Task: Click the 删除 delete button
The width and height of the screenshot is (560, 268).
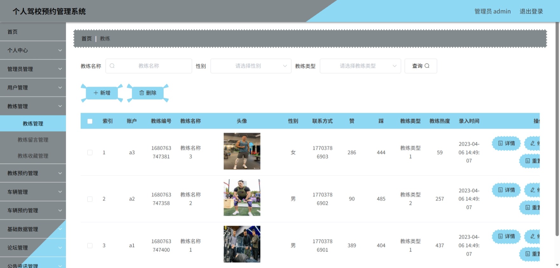Action: (x=148, y=93)
